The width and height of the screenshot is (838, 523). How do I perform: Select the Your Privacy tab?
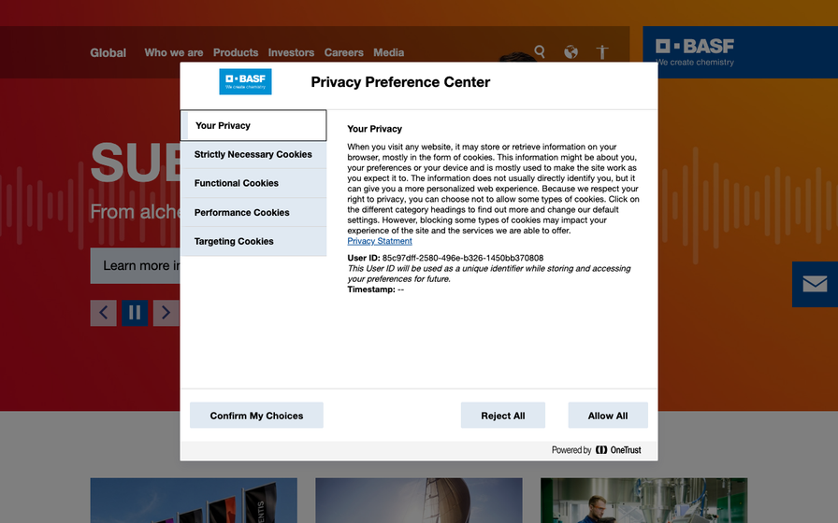point(253,125)
